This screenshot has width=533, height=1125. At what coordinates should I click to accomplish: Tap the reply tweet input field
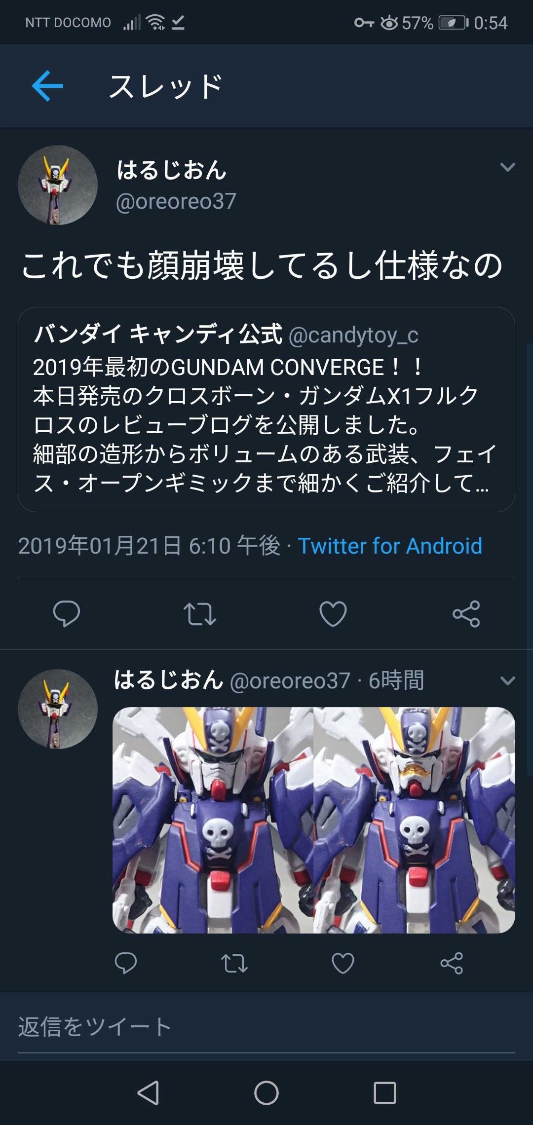click(x=266, y=1027)
